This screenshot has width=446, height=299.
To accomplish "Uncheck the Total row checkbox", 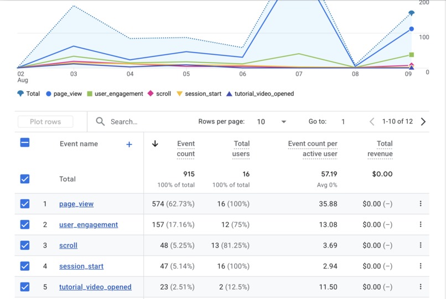I will (25, 179).
